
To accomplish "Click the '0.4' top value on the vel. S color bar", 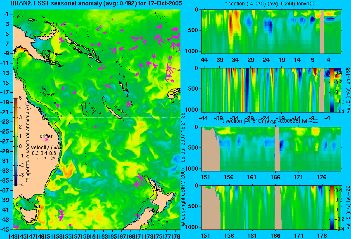I will (x=338, y=190).
